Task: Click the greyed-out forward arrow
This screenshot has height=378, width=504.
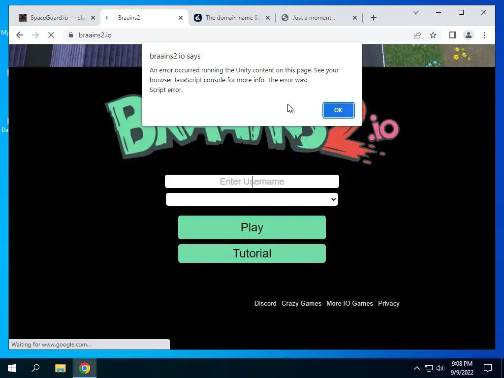Action: 35,35
